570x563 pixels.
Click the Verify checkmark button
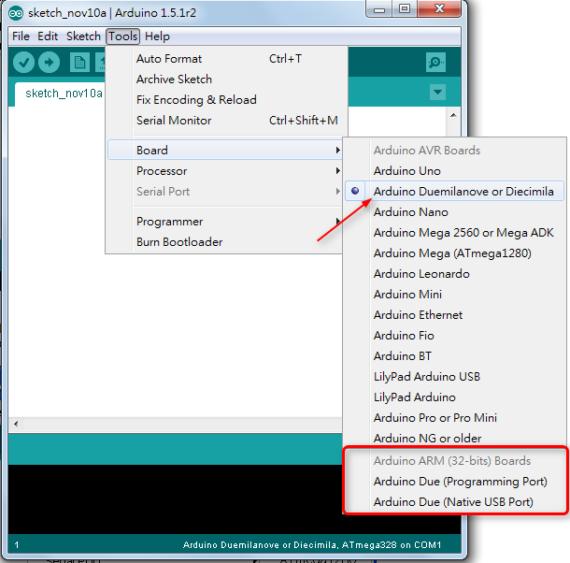[x=23, y=63]
